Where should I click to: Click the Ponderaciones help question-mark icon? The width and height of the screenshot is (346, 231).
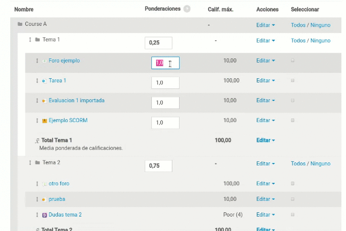(x=187, y=9)
